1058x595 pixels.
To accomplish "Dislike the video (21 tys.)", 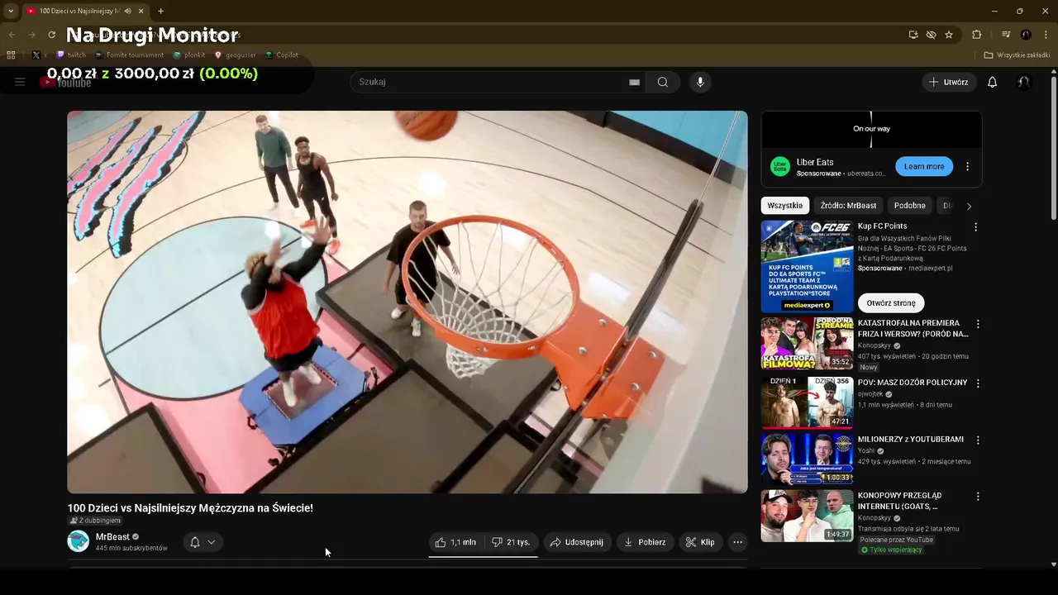I will tap(511, 542).
